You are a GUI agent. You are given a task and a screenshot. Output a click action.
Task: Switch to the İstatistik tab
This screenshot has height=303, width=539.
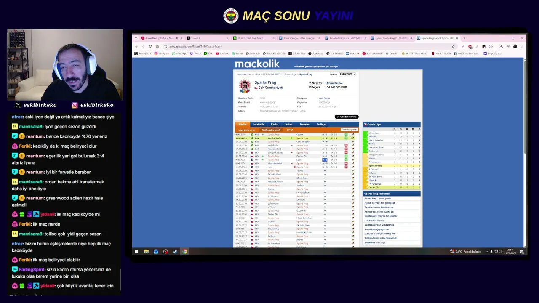pyautogui.click(x=259, y=125)
